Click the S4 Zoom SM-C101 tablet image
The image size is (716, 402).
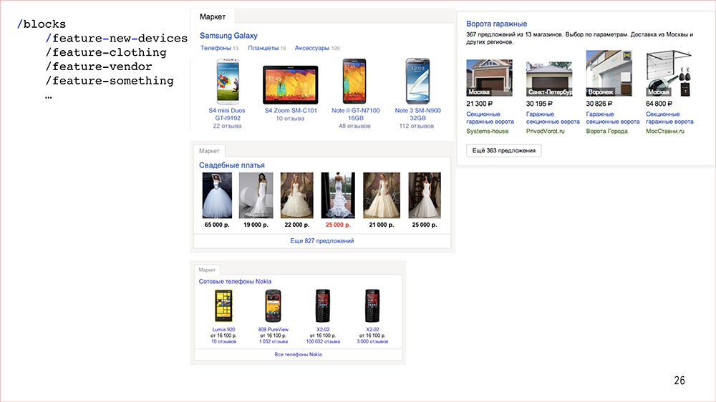[291, 85]
